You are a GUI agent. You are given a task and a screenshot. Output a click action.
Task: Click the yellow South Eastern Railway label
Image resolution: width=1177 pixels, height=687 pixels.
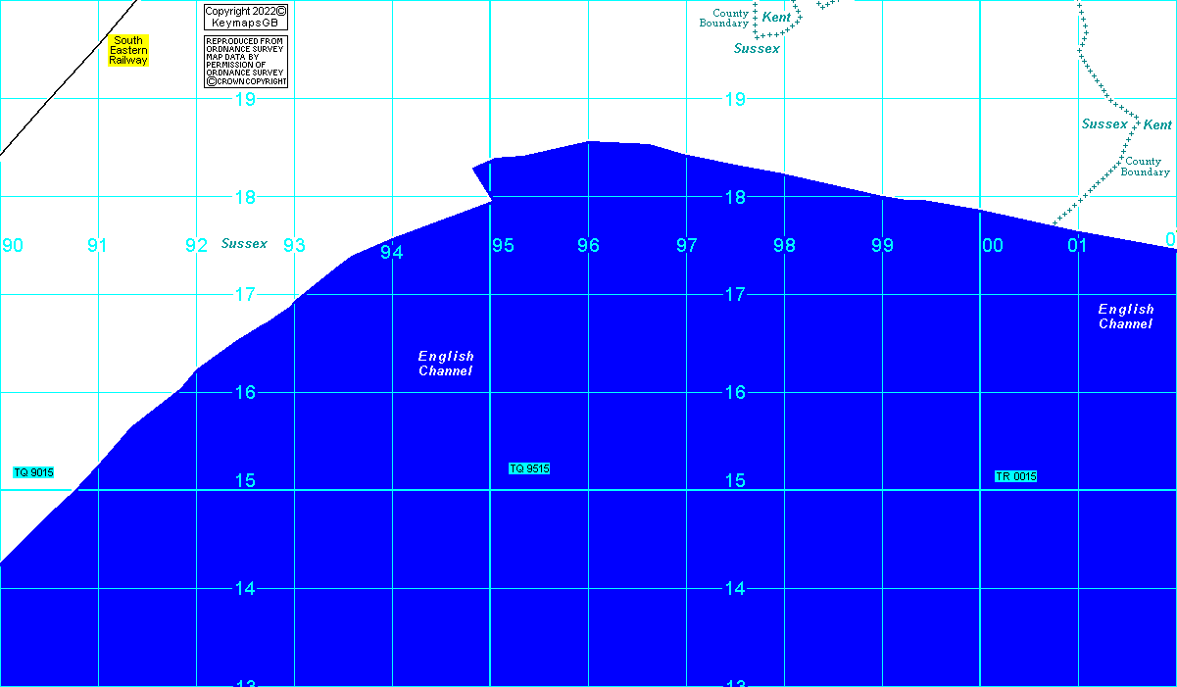pos(128,51)
